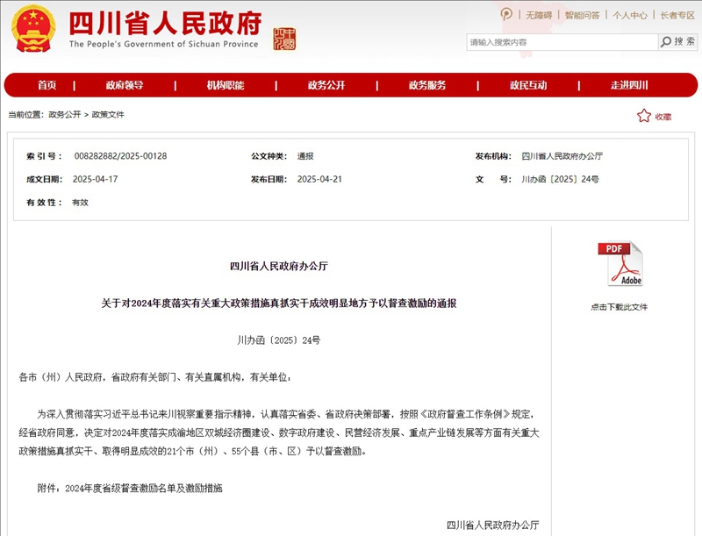
Task: Open the 首页 home menu item
Action: 47,85
